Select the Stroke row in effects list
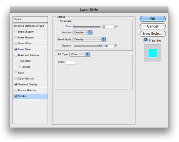The width and height of the screenshot is (179, 142). [x=30, y=96]
